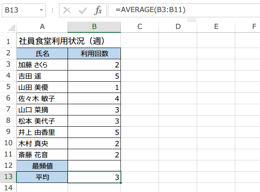
Task: Select row 1 header
Action: 8,41
